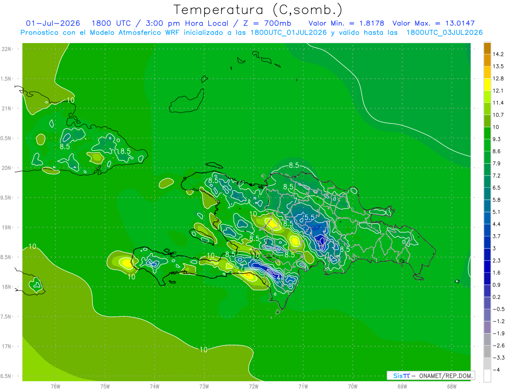Viewport: 507px width, 392px height.
Task: Click the '18N' latitude axis label
Action: [x=6, y=287]
